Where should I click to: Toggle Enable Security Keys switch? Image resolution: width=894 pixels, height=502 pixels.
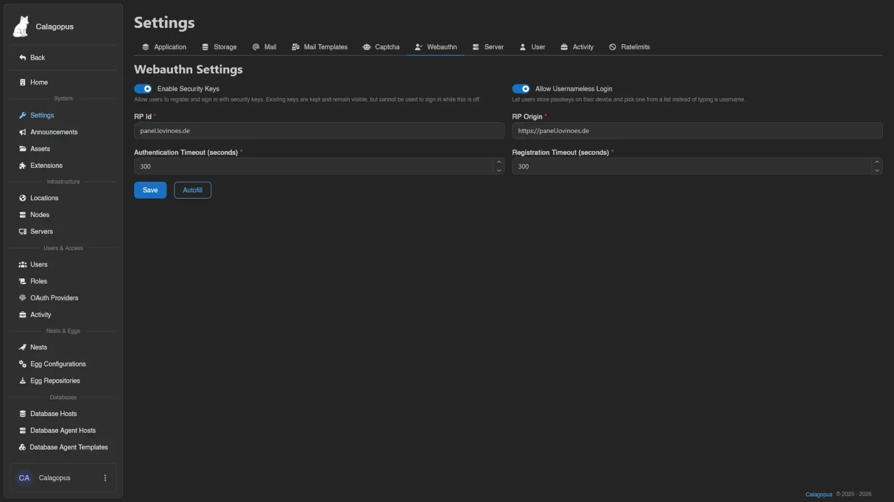click(x=143, y=89)
